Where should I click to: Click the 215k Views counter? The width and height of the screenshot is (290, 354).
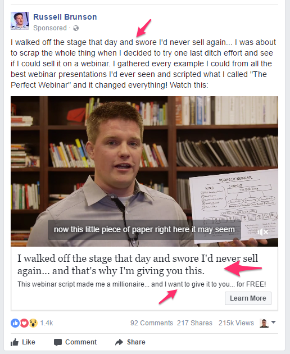click(236, 323)
